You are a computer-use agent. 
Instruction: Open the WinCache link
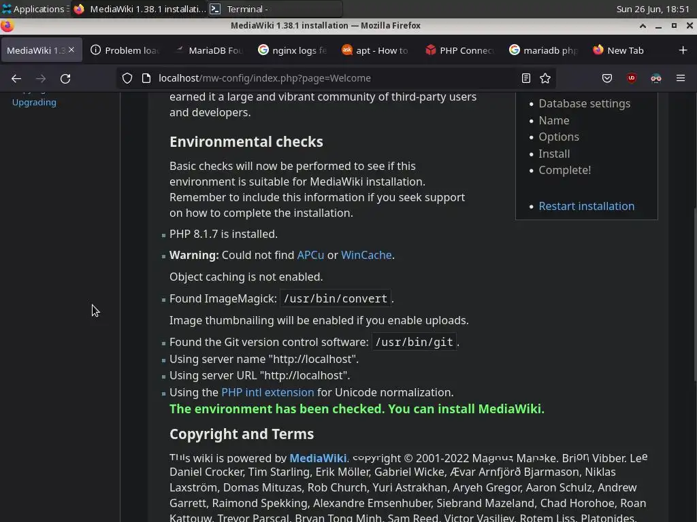pos(366,256)
